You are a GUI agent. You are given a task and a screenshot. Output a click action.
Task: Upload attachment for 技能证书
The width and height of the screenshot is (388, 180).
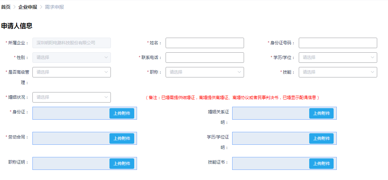point(321,164)
